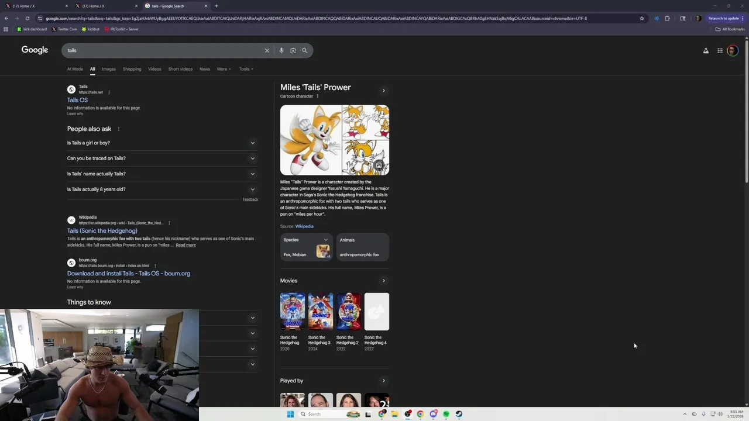
Task: Click the main Tails character image
Action: pos(310,140)
